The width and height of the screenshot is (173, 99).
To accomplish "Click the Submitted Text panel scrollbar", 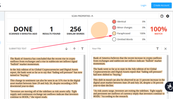I will coord(84,77).
